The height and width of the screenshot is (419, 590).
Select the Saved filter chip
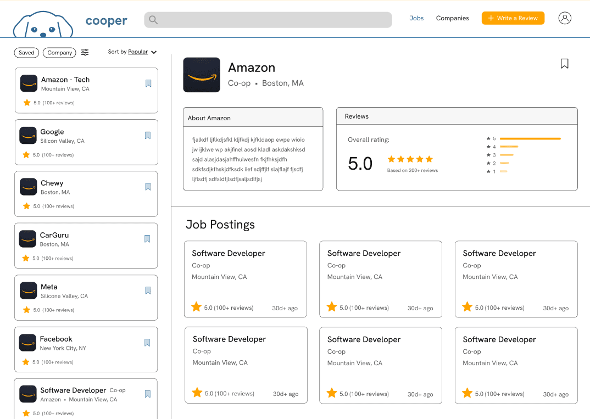pyautogui.click(x=26, y=53)
